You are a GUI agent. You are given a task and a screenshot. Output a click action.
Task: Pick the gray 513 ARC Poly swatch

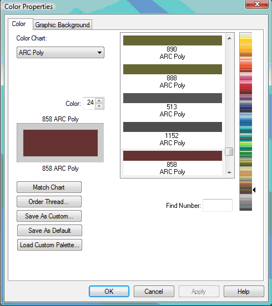tap(173, 105)
